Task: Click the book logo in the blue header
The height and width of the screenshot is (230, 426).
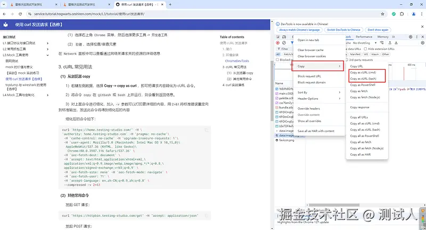Action: pyautogui.click(x=5, y=24)
